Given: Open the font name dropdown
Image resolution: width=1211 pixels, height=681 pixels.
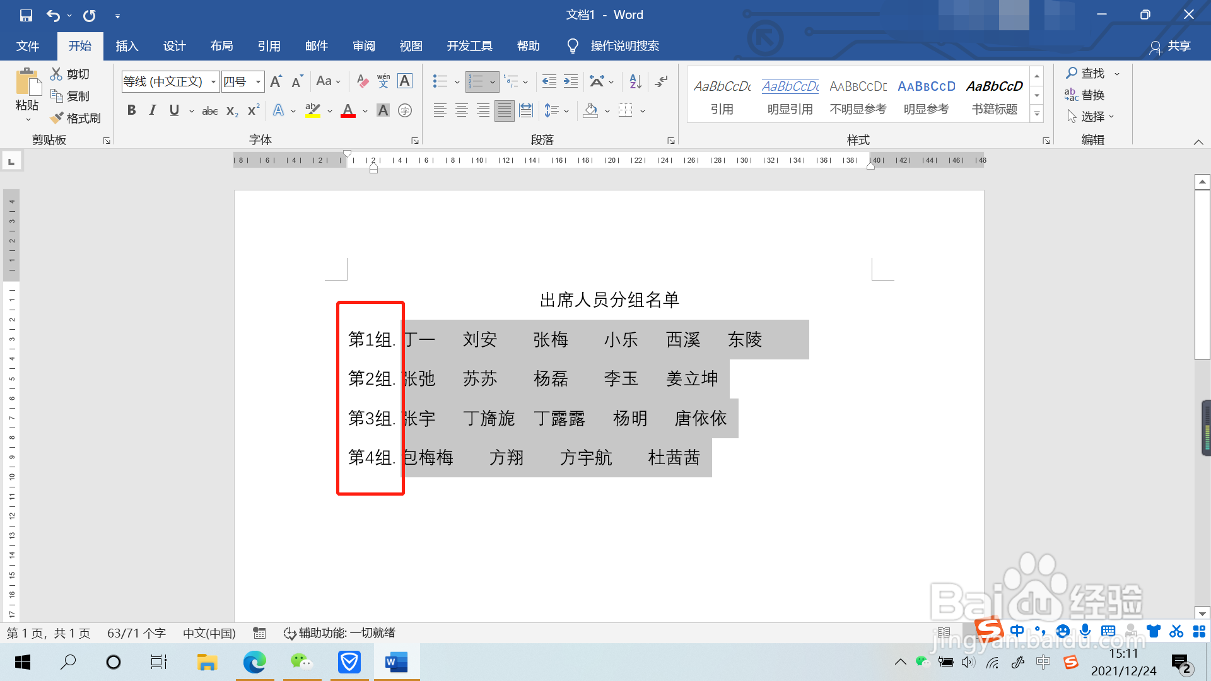Looking at the screenshot, I should click(214, 81).
